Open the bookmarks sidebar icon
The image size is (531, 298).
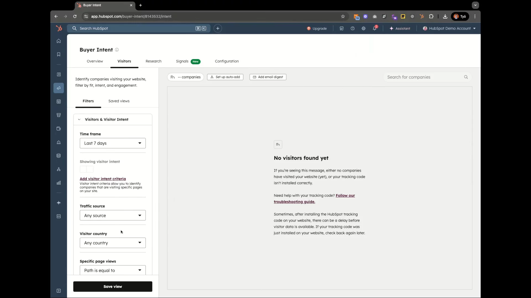(59, 54)
